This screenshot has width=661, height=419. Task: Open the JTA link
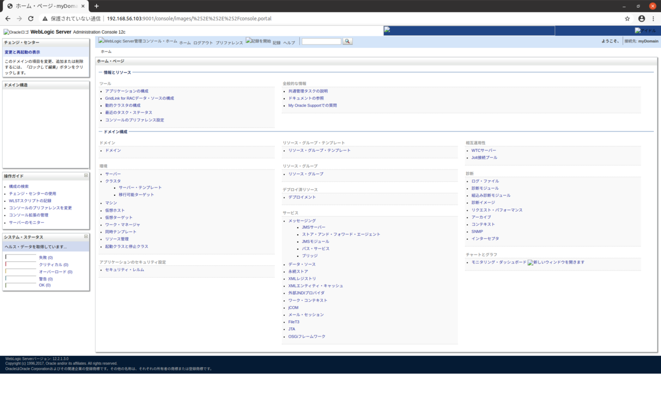click(291, 329)
